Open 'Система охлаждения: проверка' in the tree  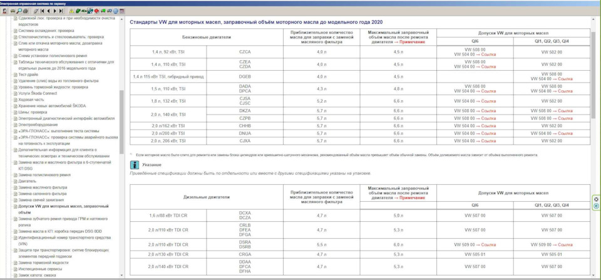46,30
